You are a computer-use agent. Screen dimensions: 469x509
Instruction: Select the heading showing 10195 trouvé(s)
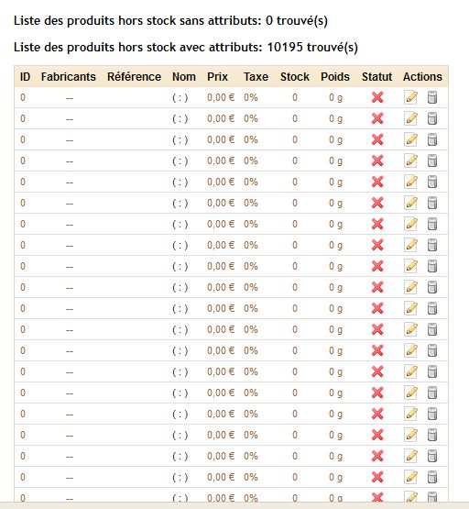pos(186,48)
